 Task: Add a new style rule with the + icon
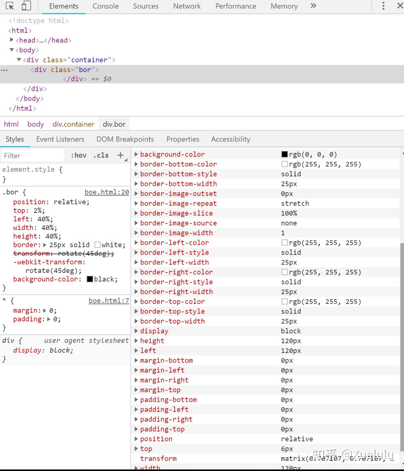pyautogui.click(x=120, y=155)
